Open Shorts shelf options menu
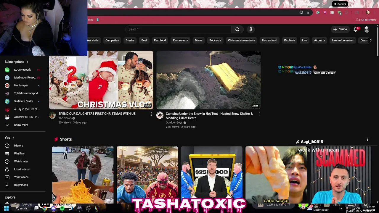The image size is (379, 213). pyautogui.click(x=367, y=139)
